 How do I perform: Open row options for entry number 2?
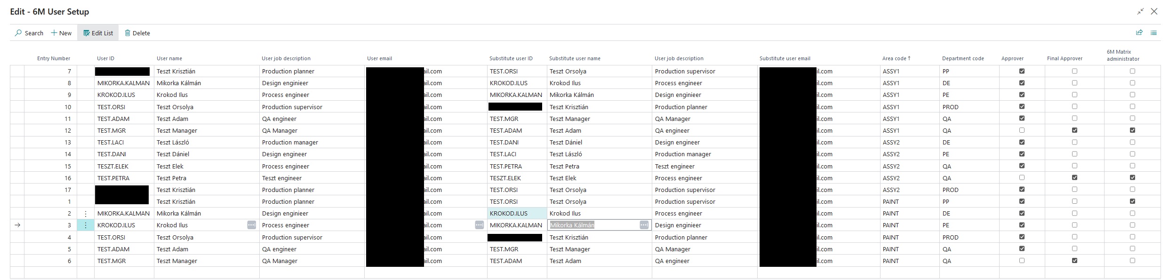pos(86,214)
